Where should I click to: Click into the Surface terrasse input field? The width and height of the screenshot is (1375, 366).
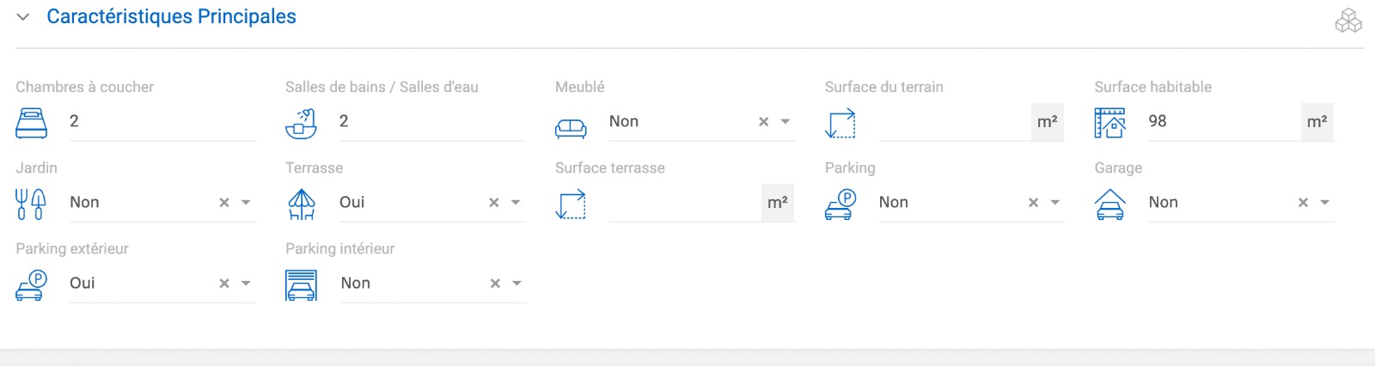tap(685, 203)
